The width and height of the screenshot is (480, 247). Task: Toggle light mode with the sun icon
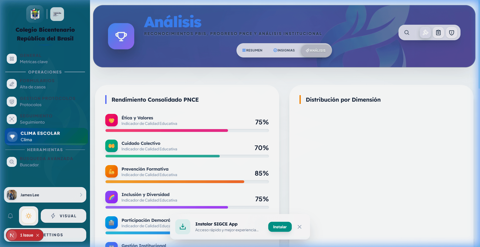pos(28,216)
